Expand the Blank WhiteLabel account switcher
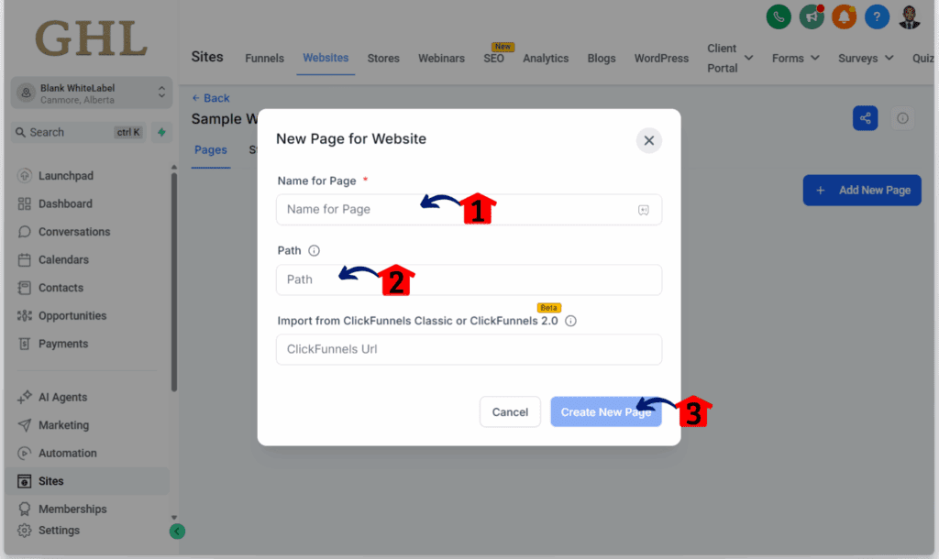 [x=92, y=93]
